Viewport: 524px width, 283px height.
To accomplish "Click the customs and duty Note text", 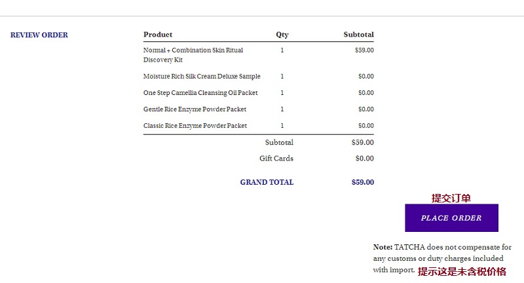I will click(x=442, y=258).
